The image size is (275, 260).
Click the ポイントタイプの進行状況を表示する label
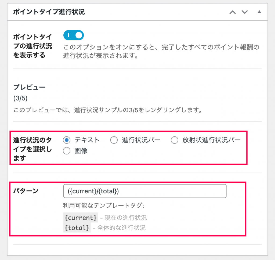[x=32, y=46]
